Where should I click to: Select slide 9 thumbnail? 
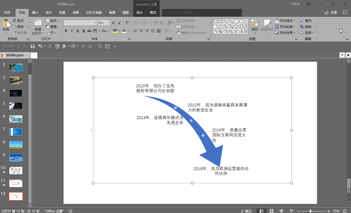click(x=16, y=158)
